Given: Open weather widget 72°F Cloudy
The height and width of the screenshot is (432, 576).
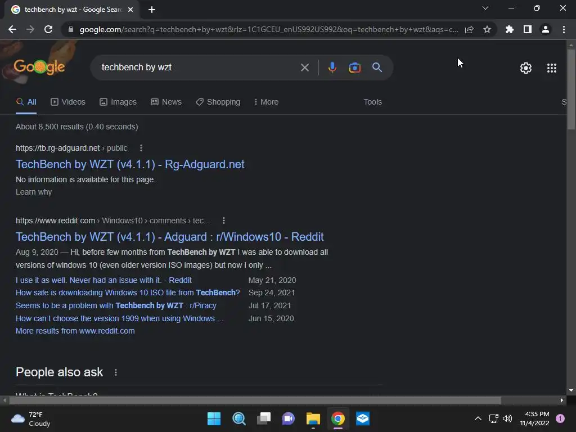Looking at the screenshot, I should pos(31,418).
